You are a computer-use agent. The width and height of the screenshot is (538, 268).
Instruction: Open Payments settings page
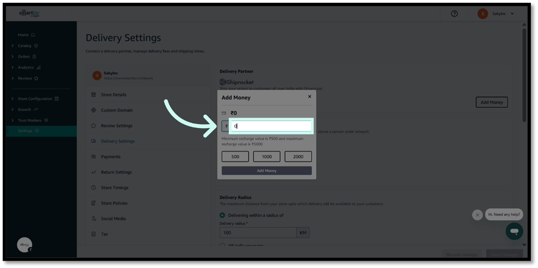(x=110, y=157)
